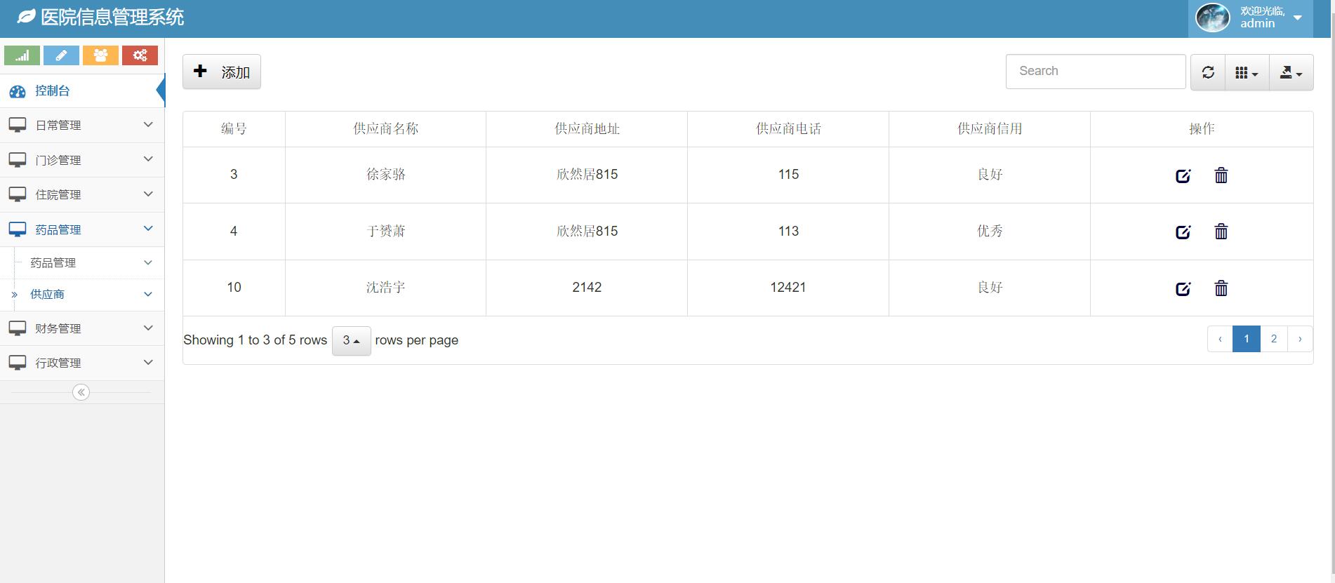
Task: Select pagination page 1
Action: [x=1247, y=339]
